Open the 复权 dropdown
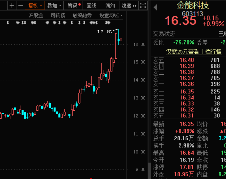226x179 pixels. click(x=34, y=6)
